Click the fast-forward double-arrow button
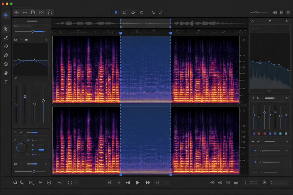Screen dimensions: 293x195 148,182
